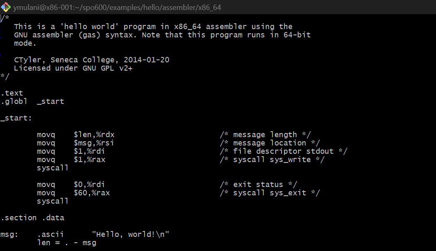Click the _start: label
This screenshot has height=251, width=436.
point(16,118)
